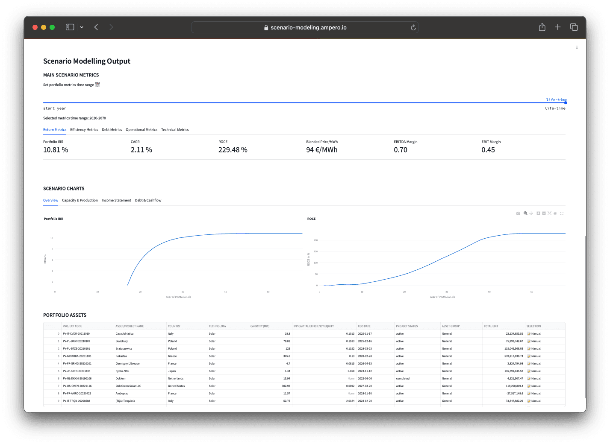Show the tab overview icon

(x=574, y=27)
